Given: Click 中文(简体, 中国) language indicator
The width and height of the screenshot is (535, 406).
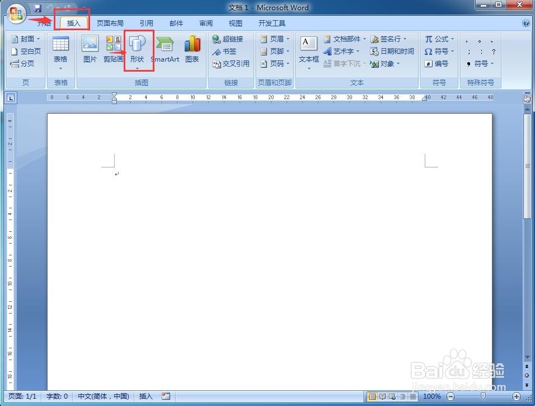Looking at the screenshot, I should click(104, 396).
